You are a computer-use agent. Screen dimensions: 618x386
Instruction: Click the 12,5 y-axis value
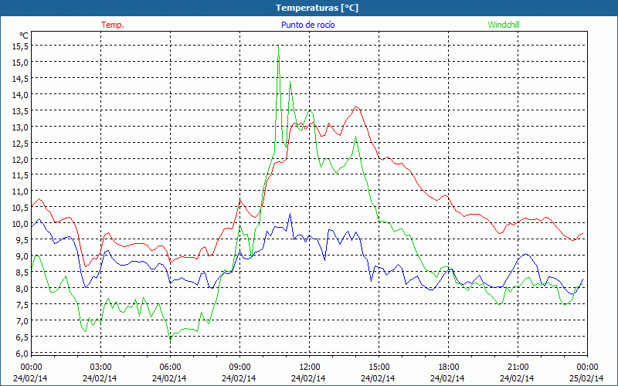tap(22, 143)
